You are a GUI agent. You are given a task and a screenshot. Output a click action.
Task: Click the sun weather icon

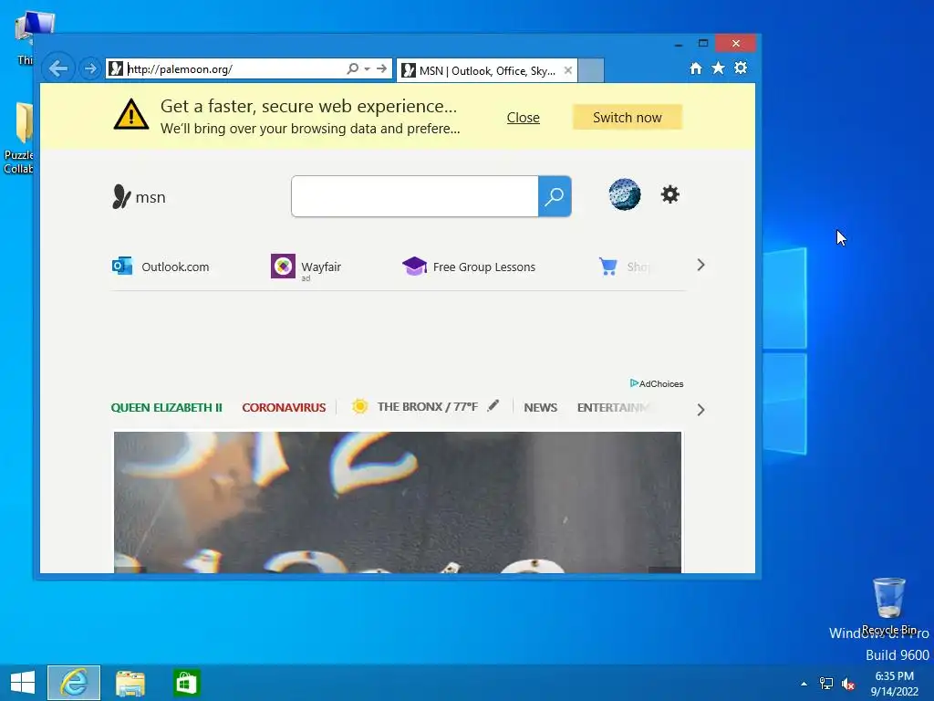[359, 406]
